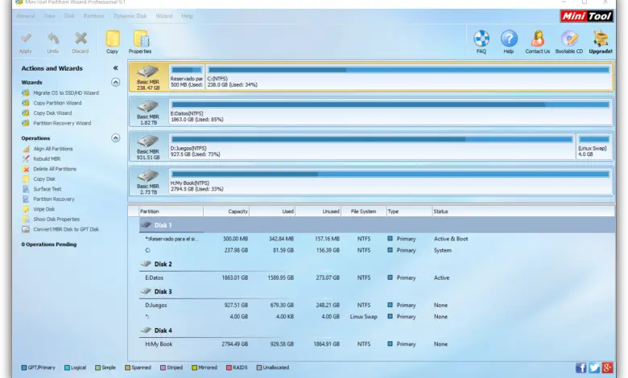Viewport: 628px width, 378px height.
Task: Click the Apply checkmark icon
Action: coord(26,39)
